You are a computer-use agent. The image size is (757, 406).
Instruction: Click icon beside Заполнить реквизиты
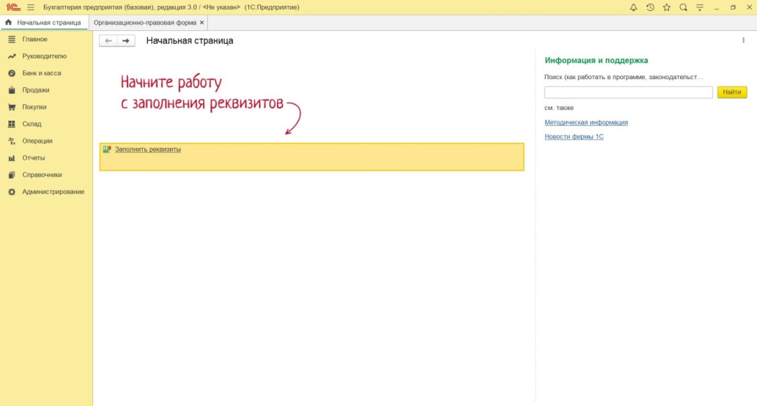(x=107, y=149)
